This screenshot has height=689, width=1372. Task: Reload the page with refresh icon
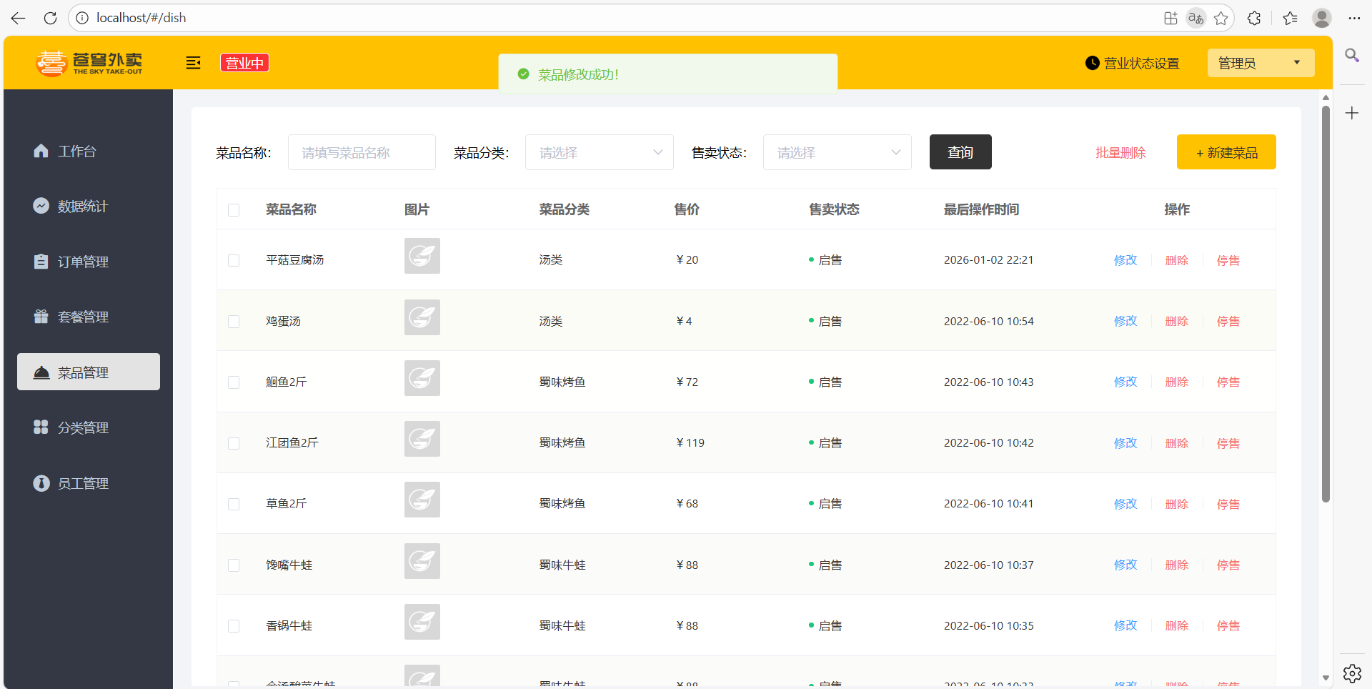point(50,18)
